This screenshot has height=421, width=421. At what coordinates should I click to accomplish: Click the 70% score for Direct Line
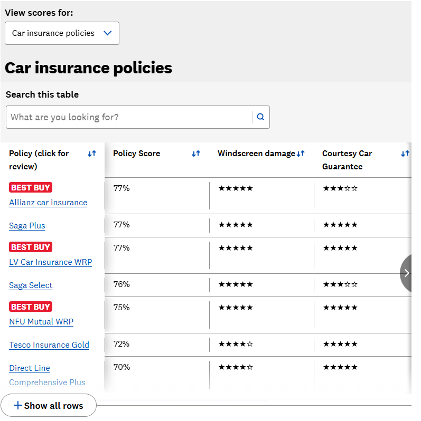pos(121,367)
